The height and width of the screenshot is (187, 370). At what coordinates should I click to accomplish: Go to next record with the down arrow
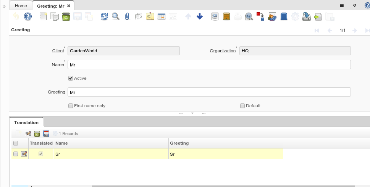coord(200,16)
